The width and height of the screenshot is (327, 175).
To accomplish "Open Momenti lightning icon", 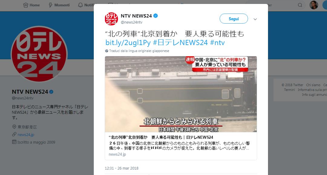I will 51,5.
